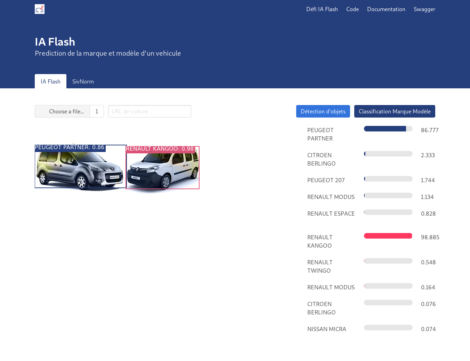
Task: Click the IA Flash page title
Action: [x=55, y=42]
